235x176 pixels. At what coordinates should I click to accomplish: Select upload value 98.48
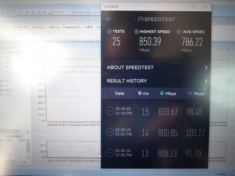point(194,112)
